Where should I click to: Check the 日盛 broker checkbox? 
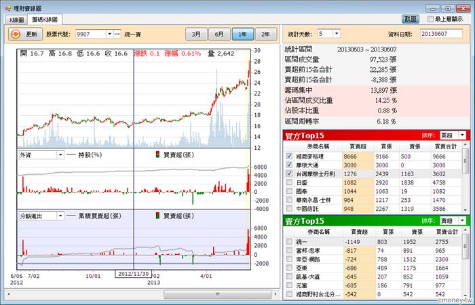coord(290,182)
